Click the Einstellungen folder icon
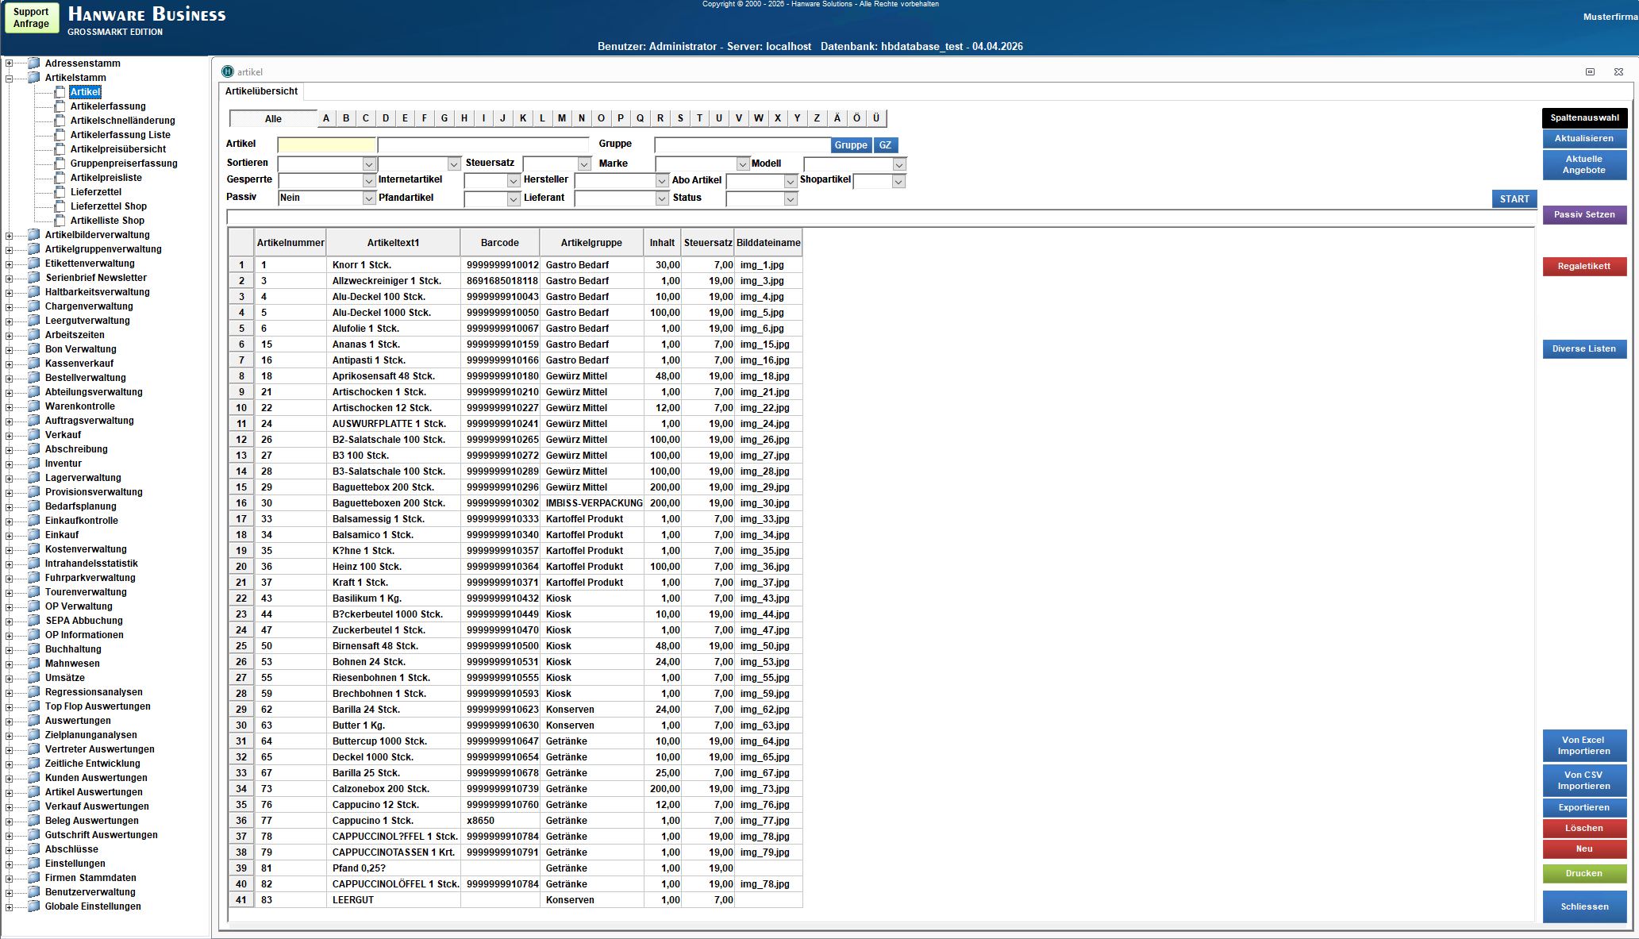The height and width of the screenshot is (939, 1639). coord(33,864)
